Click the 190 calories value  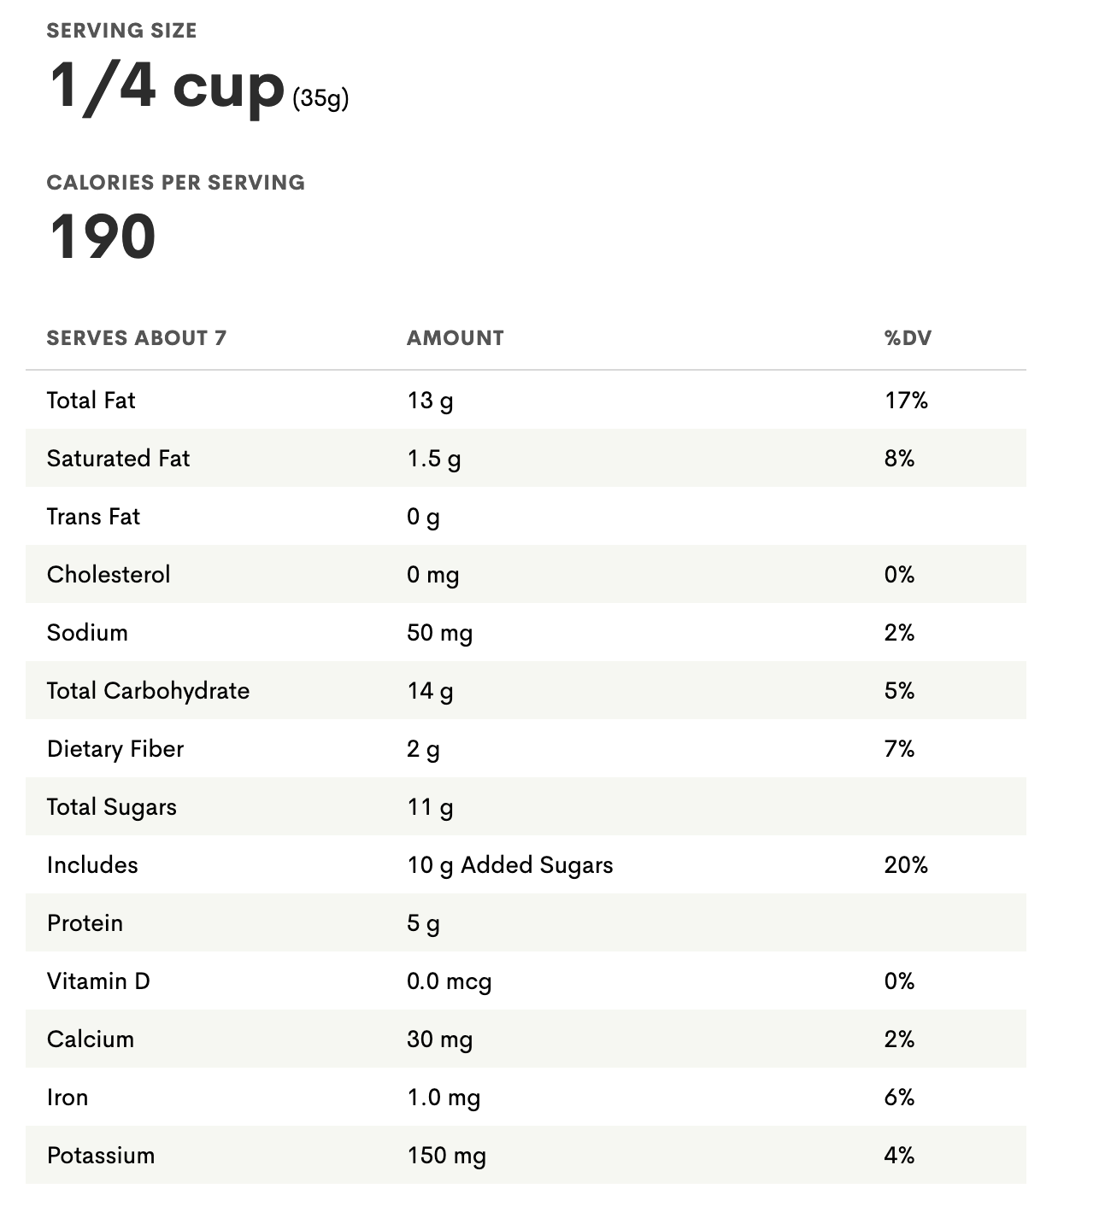[x=103, y=237]
